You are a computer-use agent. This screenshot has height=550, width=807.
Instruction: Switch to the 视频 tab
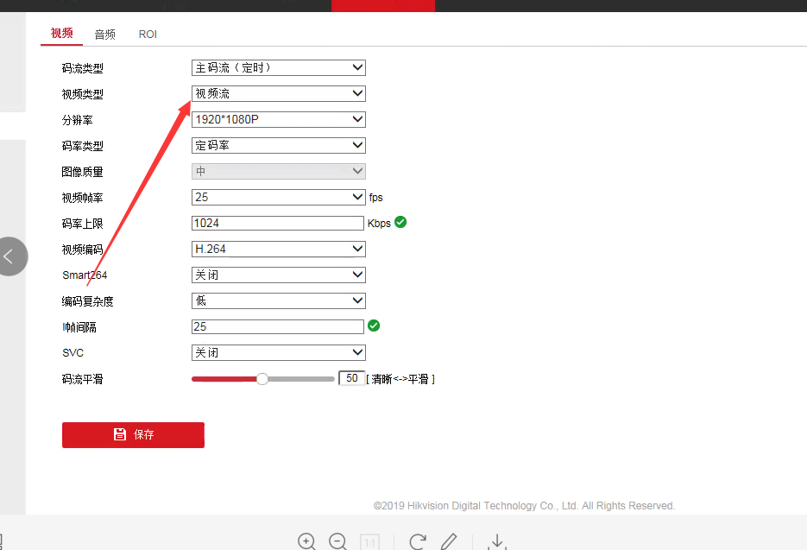point(62,34)
